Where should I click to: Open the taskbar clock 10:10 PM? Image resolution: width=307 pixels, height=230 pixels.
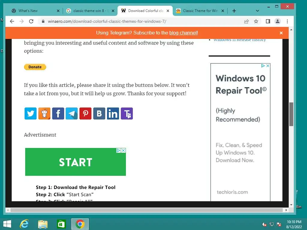(294, 224)
